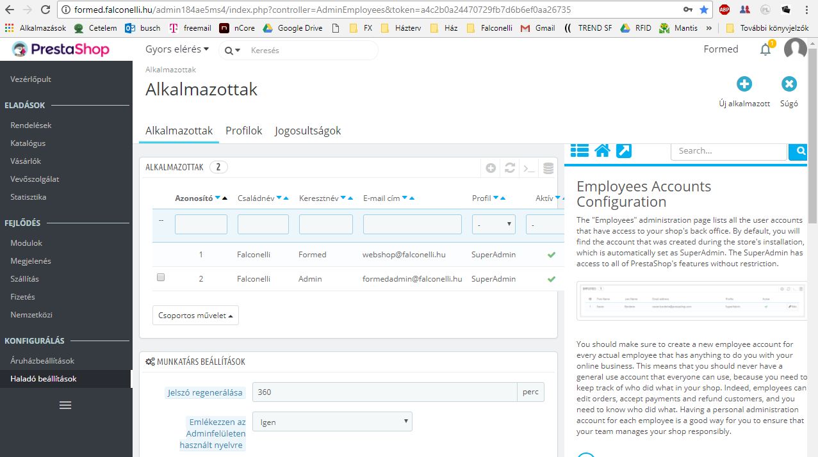Click formedadmin@falconelli.hu email cell
The width and height of the screenshot is (818, 457).
413,279
